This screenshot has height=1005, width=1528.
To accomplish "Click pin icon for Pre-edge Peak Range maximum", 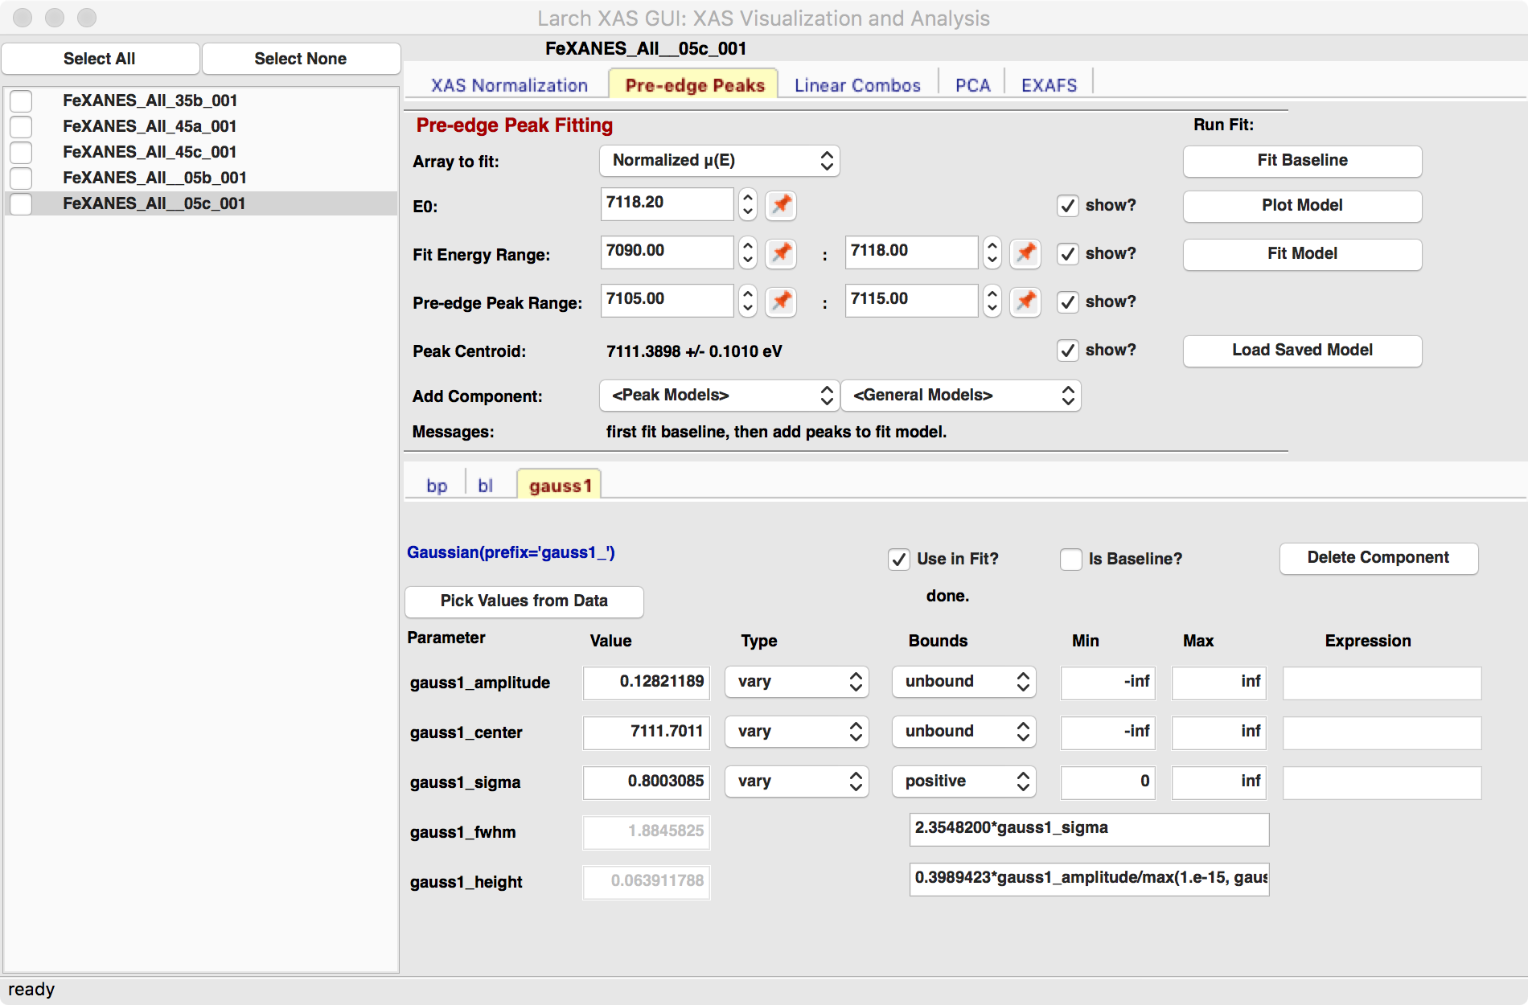I will (x=1025, y=301).
